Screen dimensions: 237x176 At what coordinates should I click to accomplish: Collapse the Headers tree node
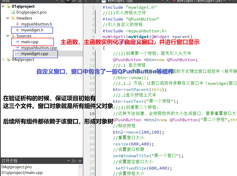coord(7,18)
